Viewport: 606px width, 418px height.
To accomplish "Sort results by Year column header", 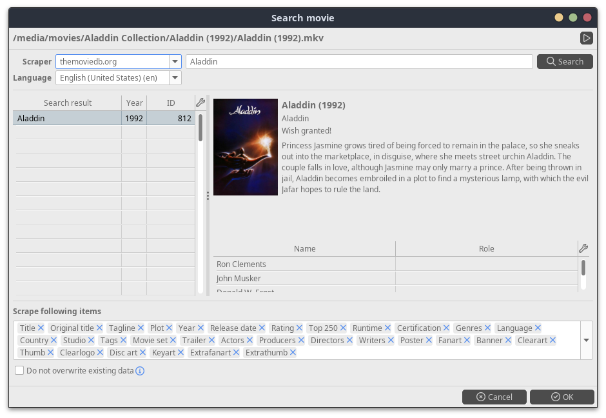I will click(134, 103).
